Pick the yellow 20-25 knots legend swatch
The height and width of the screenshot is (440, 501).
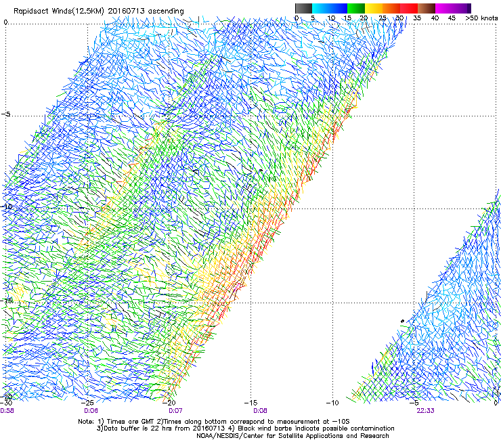point(374,8)
